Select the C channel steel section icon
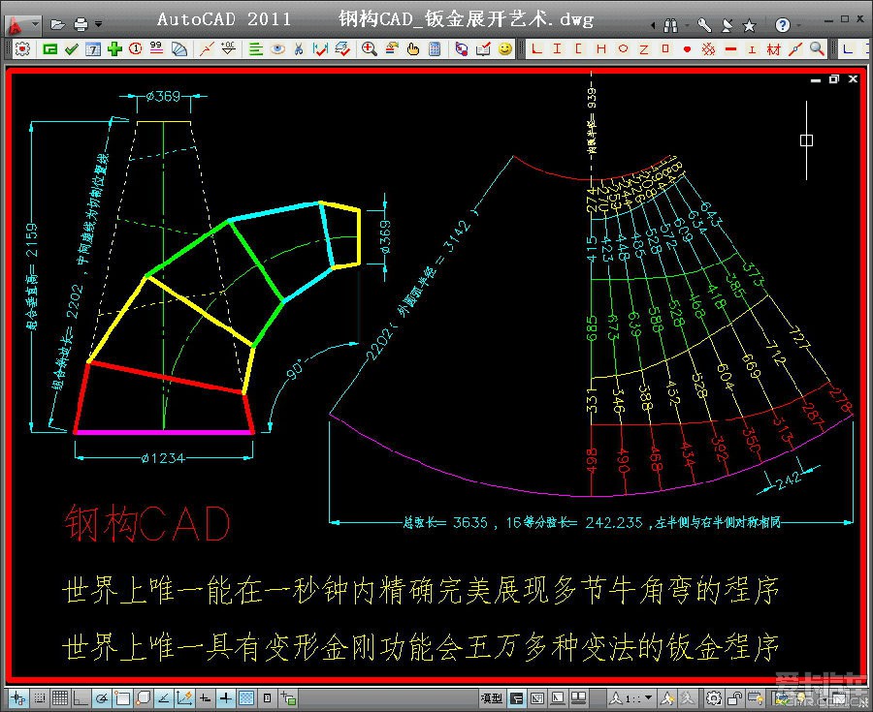 [x=579, y=48]
